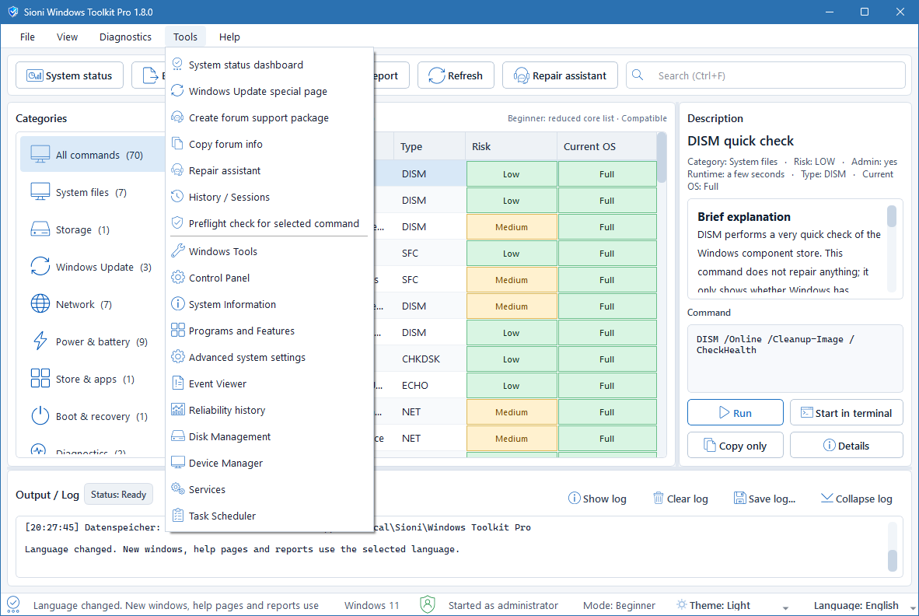
Task: Open the File menu
Action: pyautogui.click(x=27, y=37)
